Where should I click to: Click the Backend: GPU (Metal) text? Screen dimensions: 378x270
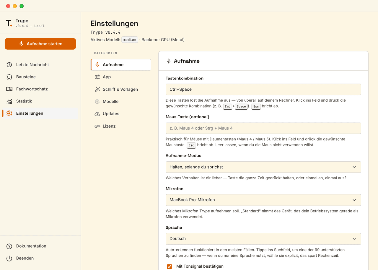coord(163,40)
